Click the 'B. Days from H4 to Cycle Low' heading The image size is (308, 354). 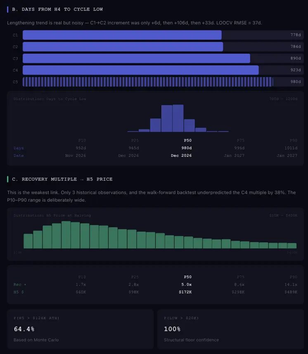click(57, 9)
